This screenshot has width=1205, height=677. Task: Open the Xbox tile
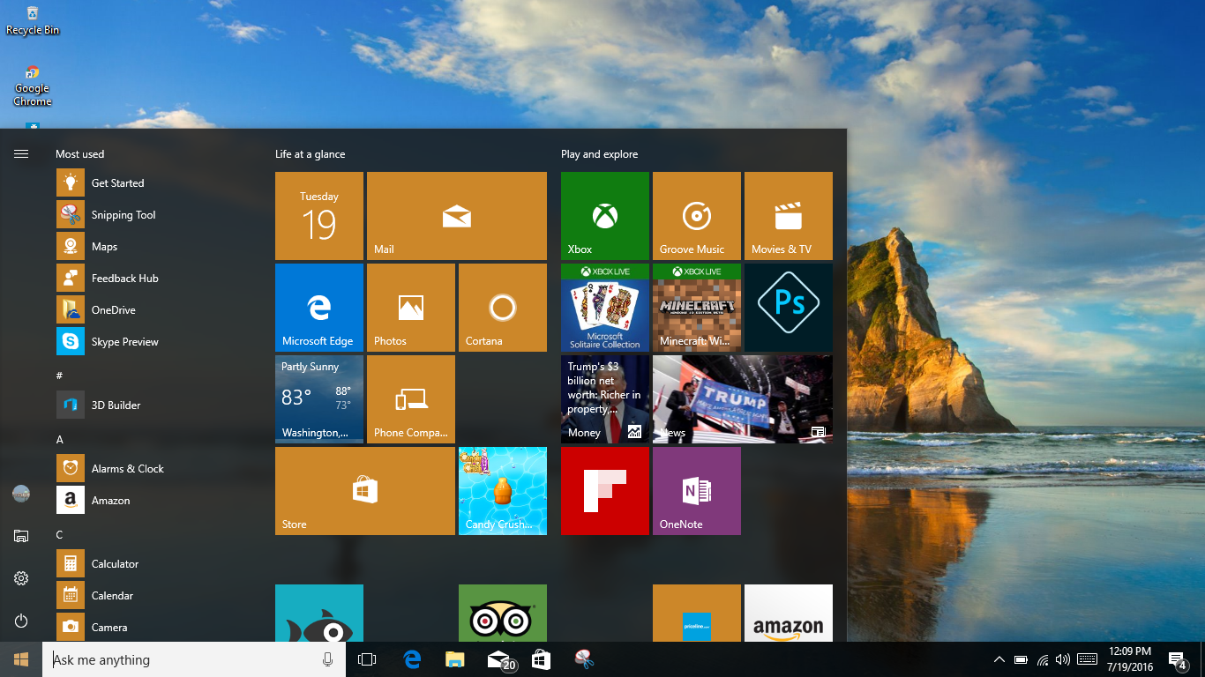pyautogui.click(x=605, y=216)
